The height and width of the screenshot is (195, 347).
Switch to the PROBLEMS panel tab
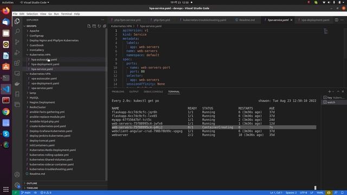tap(118, 92)
